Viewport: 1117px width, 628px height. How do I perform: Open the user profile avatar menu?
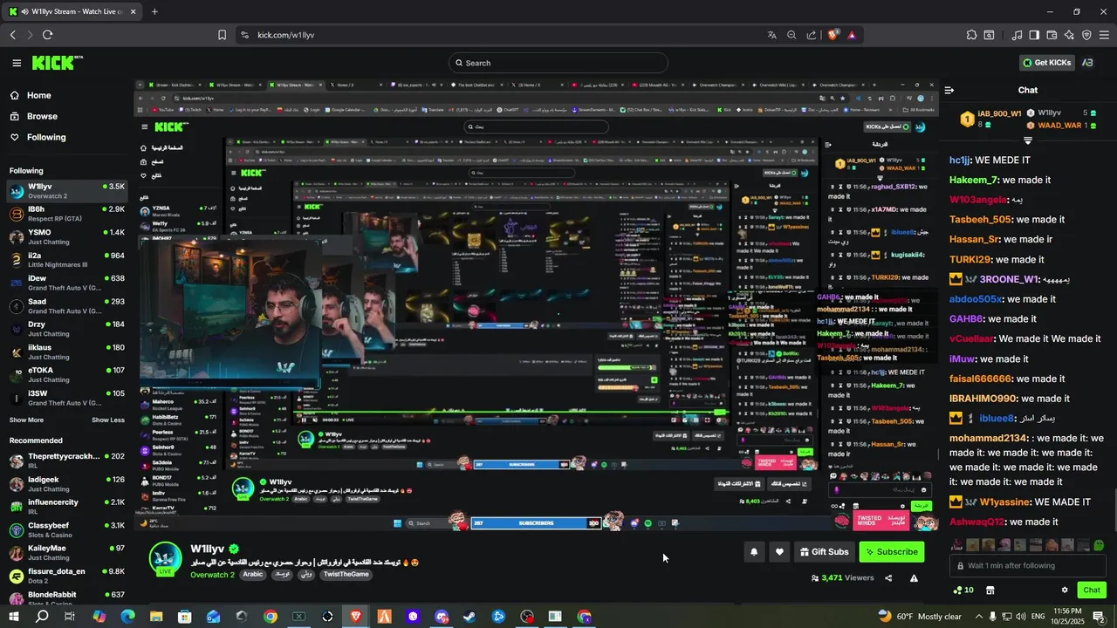pyautogui.click(x=1087, y=63)
